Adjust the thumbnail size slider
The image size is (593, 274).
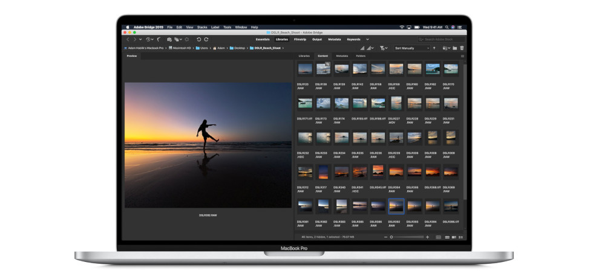[x=407, y=237]
